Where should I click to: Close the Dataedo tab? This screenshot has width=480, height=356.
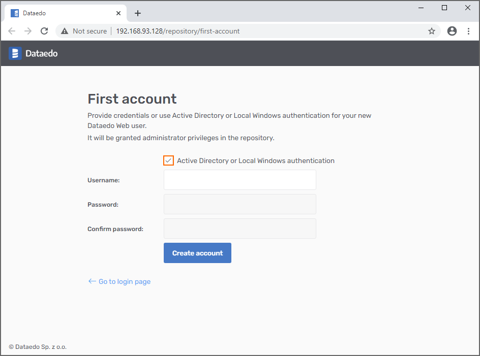coord(118,13)
